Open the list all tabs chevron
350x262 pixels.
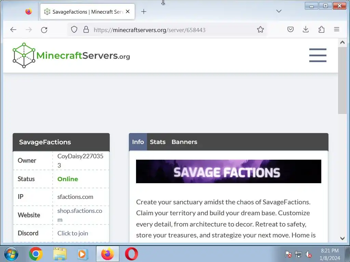(279, 11)
